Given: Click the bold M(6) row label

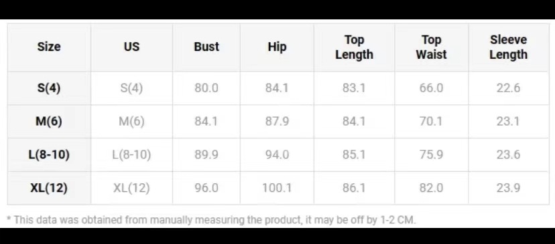Looking at the screenshot, I should pyautogui.click(x=49, y=122).
